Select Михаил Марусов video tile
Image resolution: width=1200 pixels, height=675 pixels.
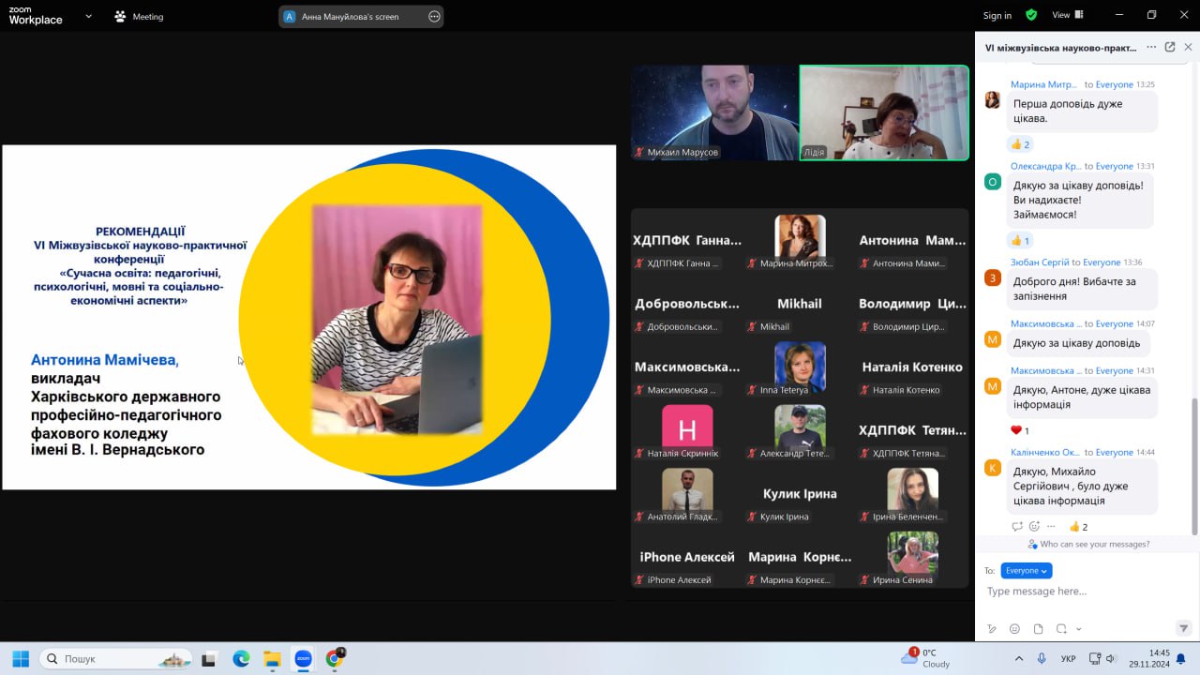tap(714, 112)
